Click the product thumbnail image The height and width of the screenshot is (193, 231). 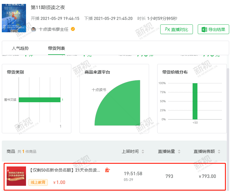coord(16,176)
